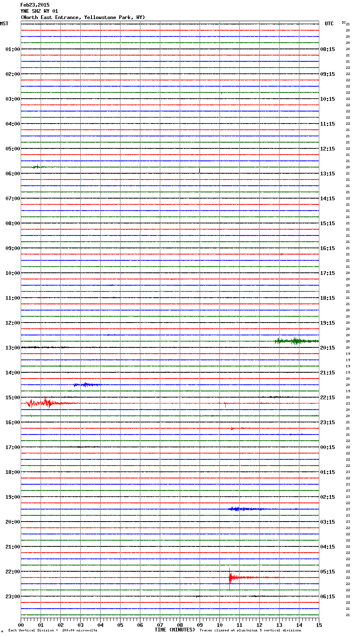Click the 00 minute tick label
This screenshot has height=636, width=352.
(21, 625)
